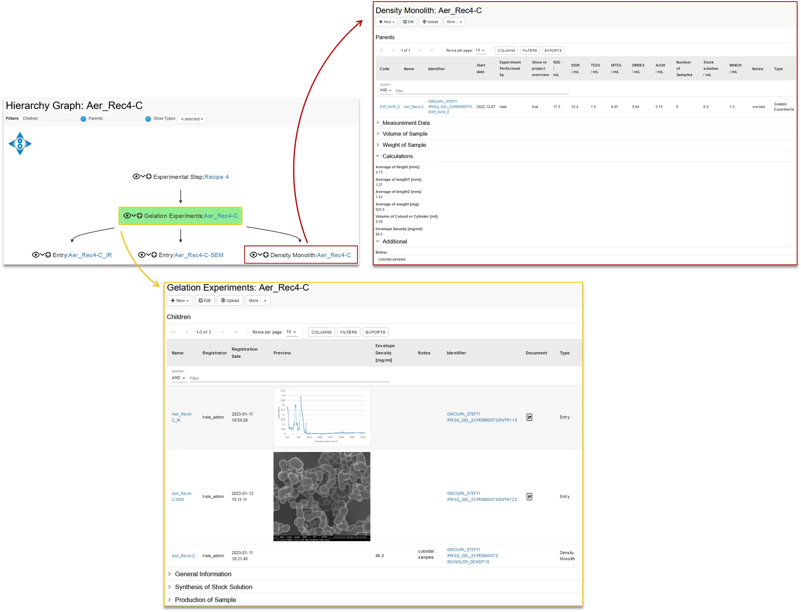Screen dimensions: 801x612
Task: Go to last page in Parents table
Action: coord(432,50)
